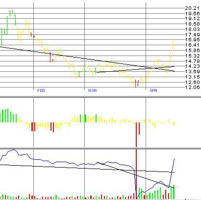Screen dimensions: 201x200
Task: Click the 19.12 price axis label
Action: [192, 19]
